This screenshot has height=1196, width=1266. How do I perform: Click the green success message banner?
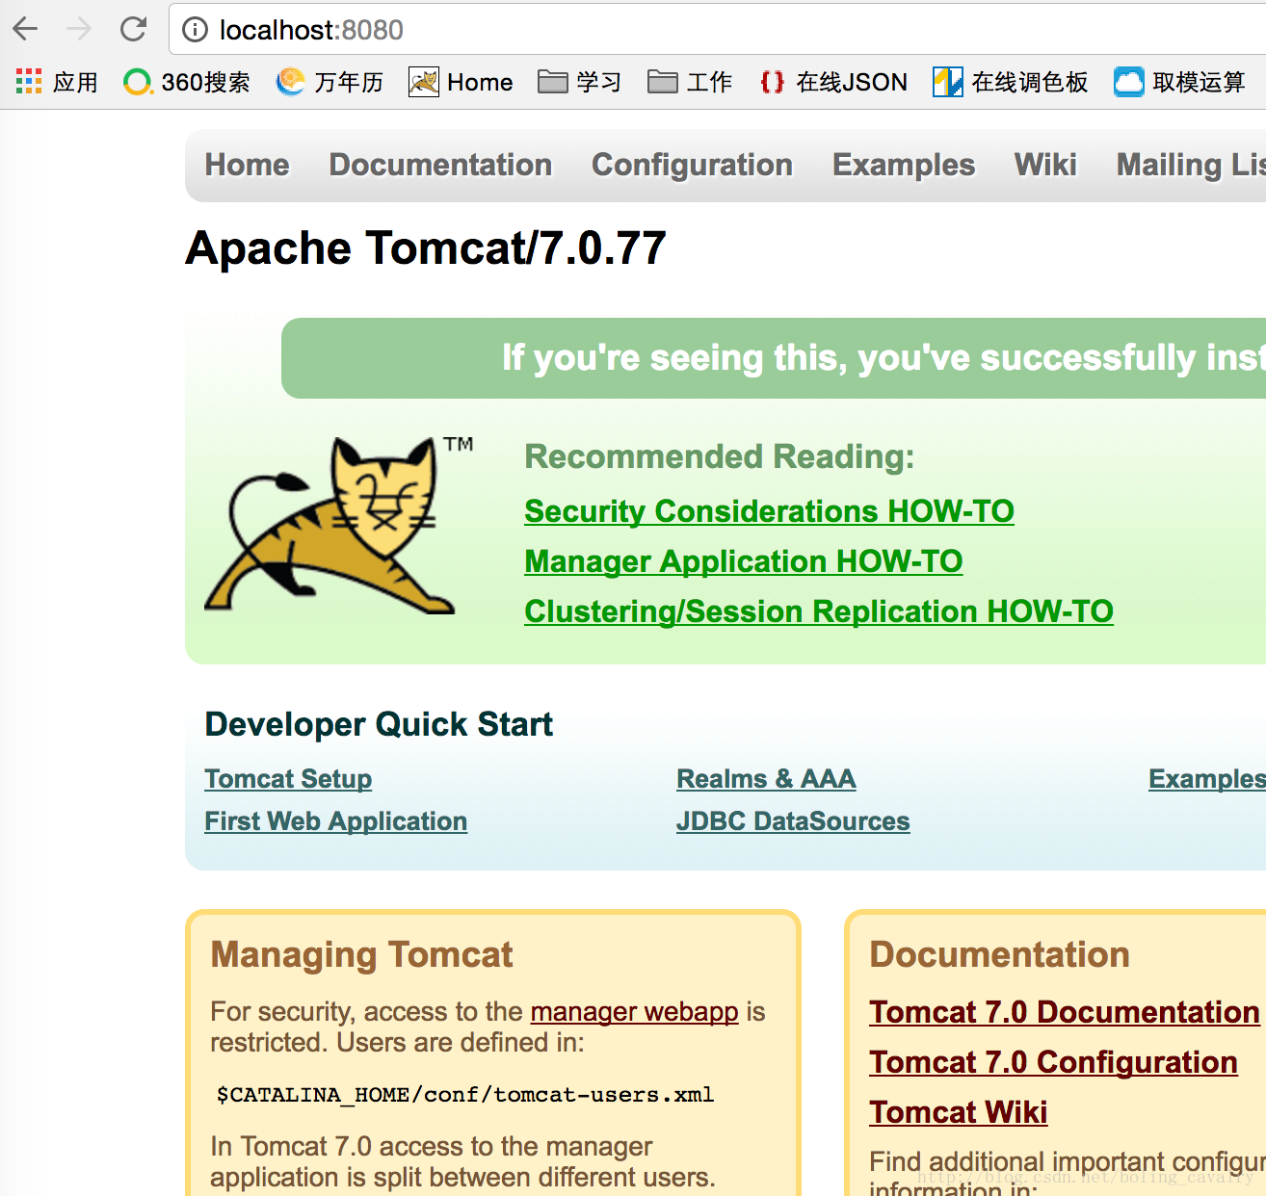point(774,358)
